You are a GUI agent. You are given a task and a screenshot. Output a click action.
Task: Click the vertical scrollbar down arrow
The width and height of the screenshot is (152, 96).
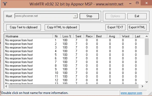(147, 82)
